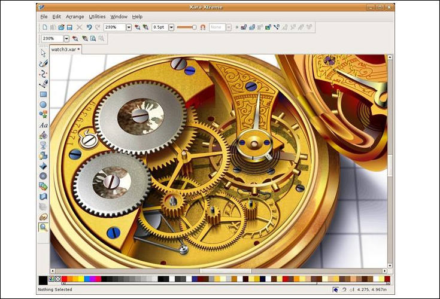Click the current black colour box

click(43, 280)
